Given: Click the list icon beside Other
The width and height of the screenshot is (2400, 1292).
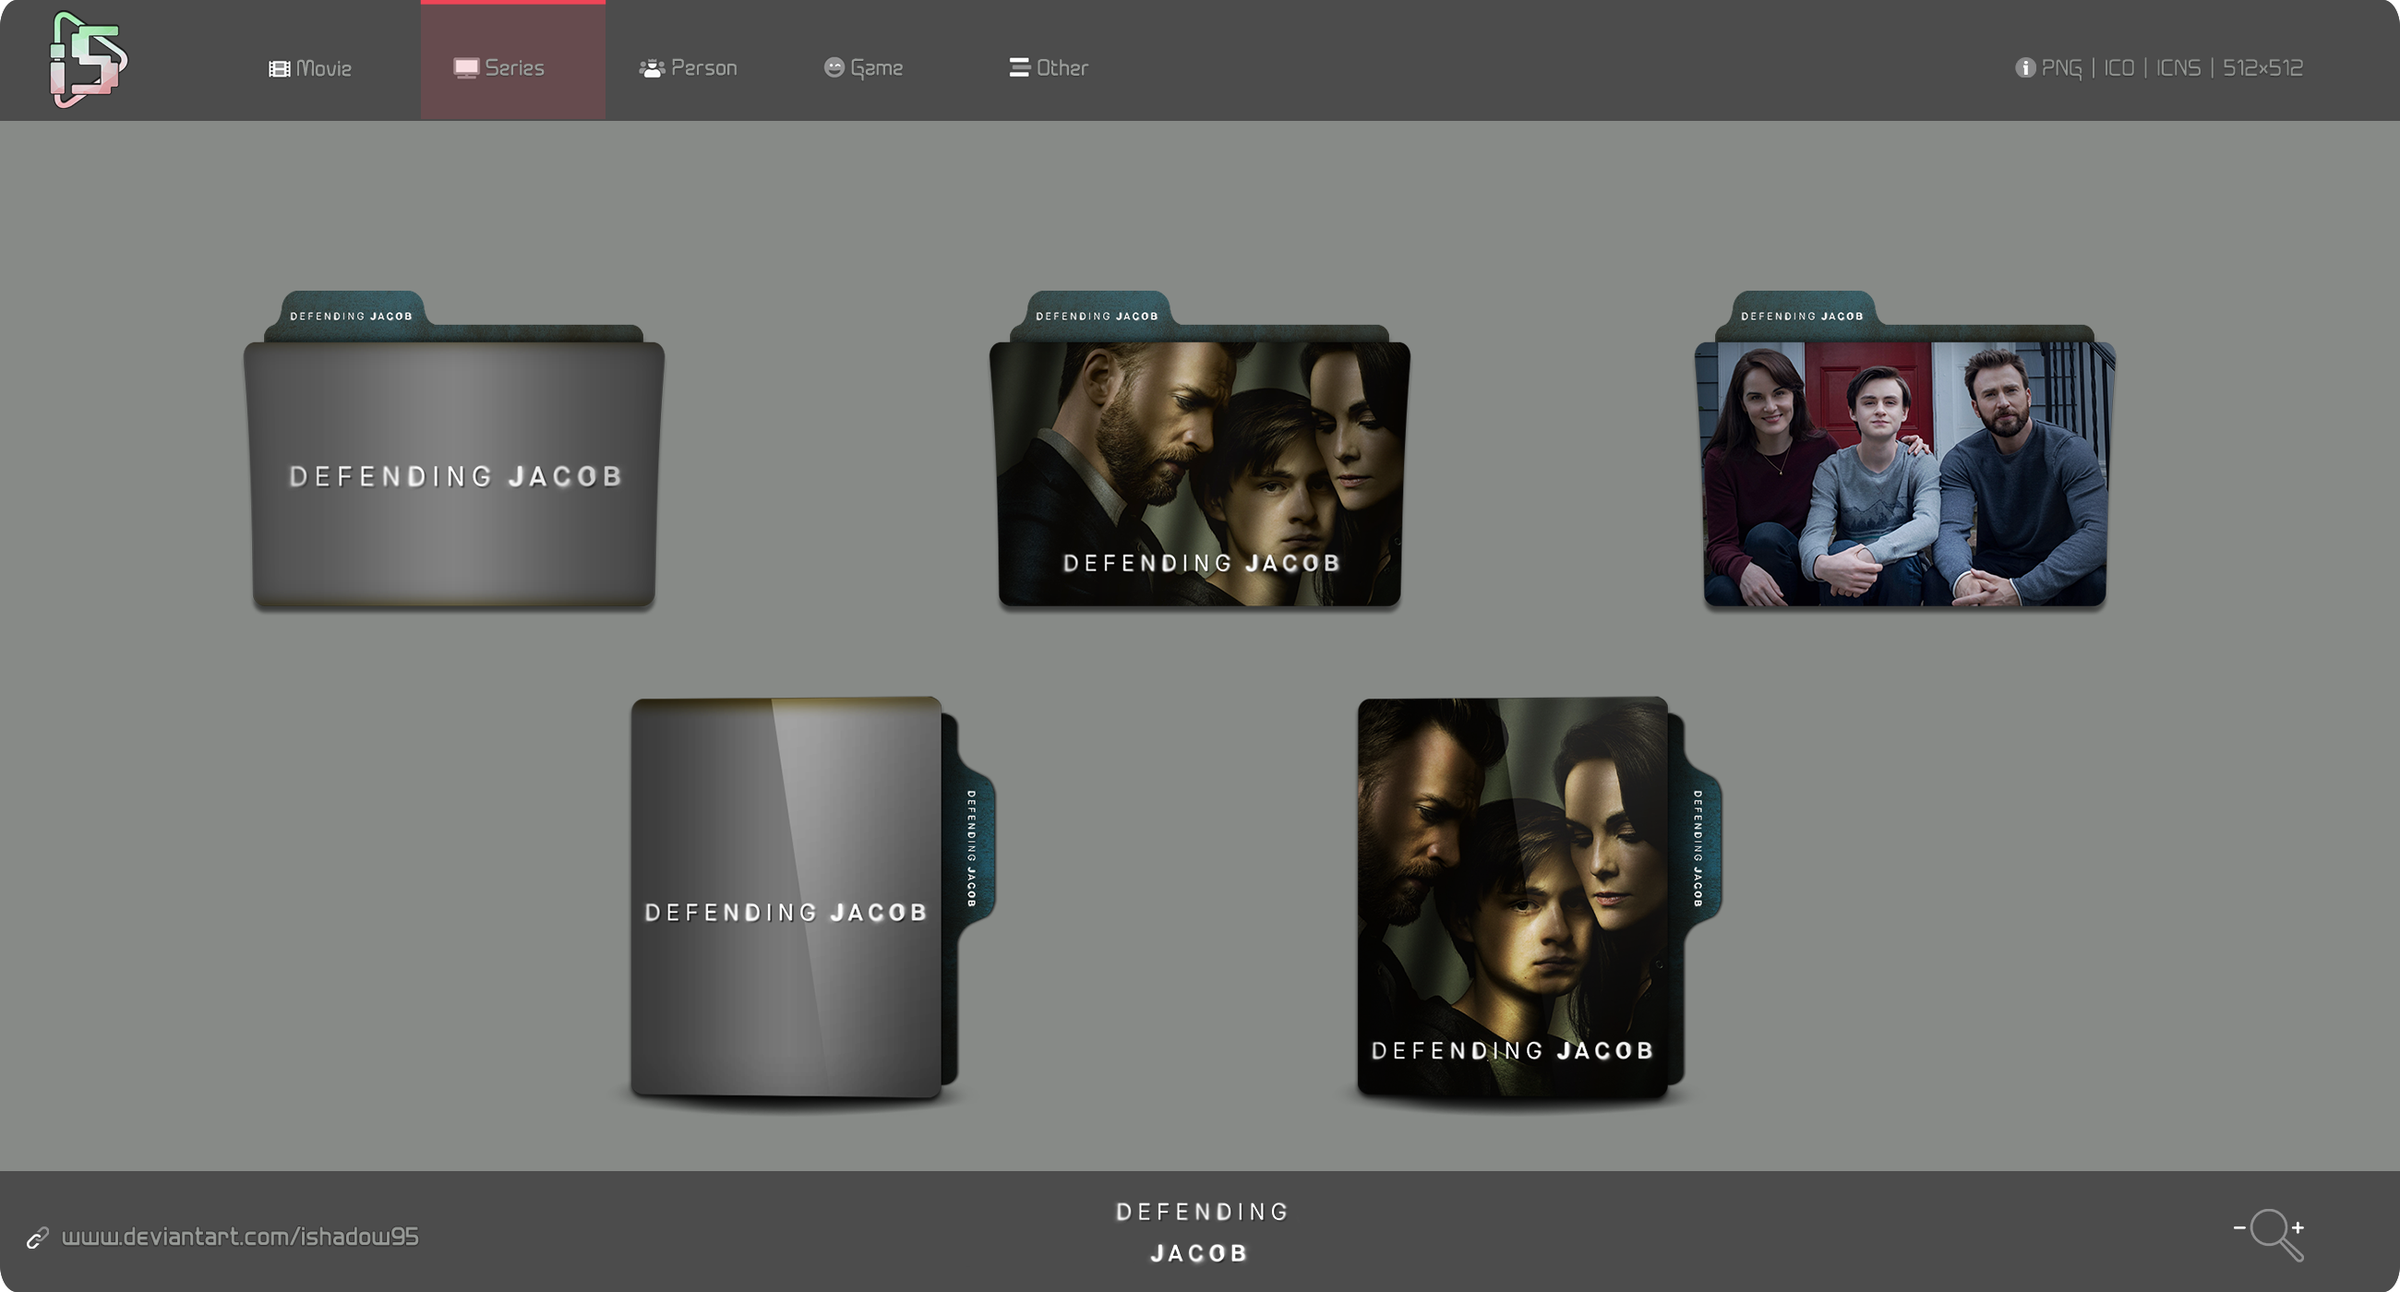Looking at the screenshot, I should point(1019,67).
